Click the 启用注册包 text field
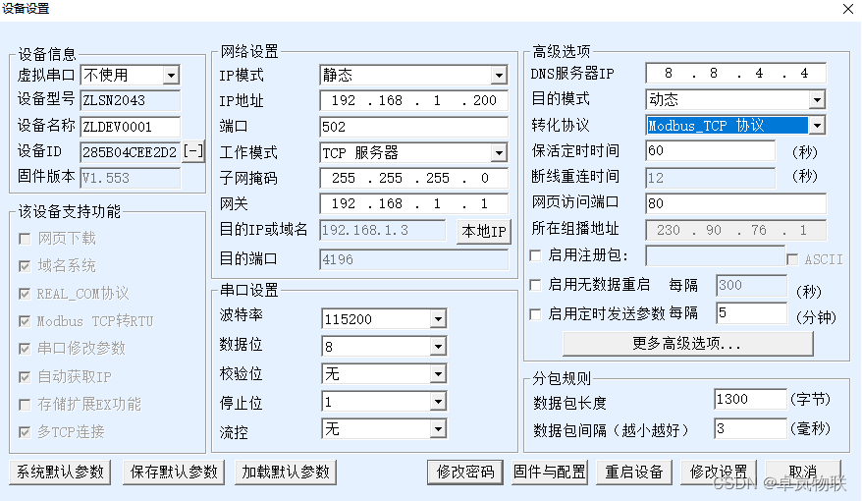Image resolution: width=862 pixels, height=501 pixels. [715, 255]
